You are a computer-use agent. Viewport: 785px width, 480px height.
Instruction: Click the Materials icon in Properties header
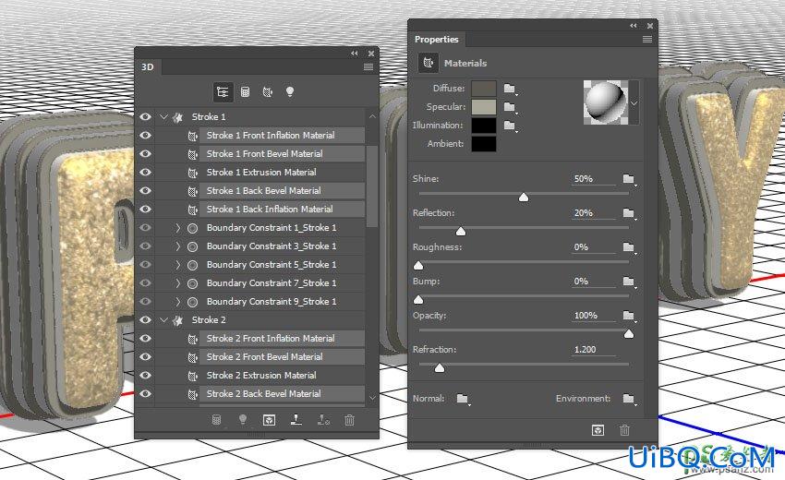[428, 63]
